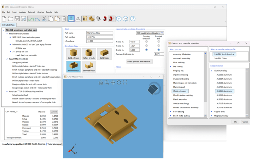Click the Save file toolbar icon
Image resolution: width=258 pixels, height=167 pixels.
coord(17,19)
